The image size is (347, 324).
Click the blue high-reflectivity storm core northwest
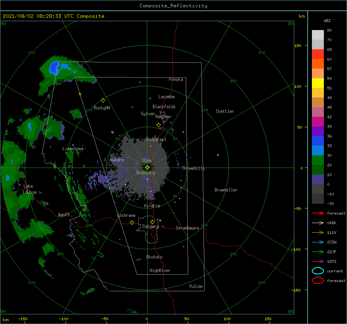point(54,67)
